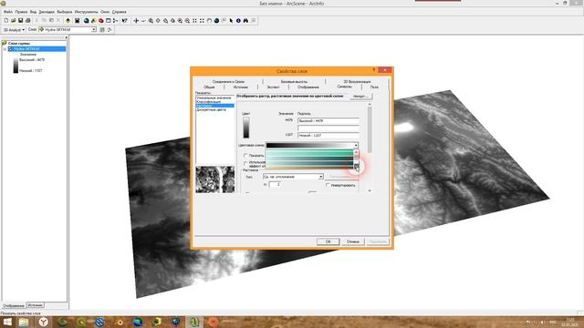The image size is (584, 328).
Task: Open the Инструменты menu
Action: point(86,12)
